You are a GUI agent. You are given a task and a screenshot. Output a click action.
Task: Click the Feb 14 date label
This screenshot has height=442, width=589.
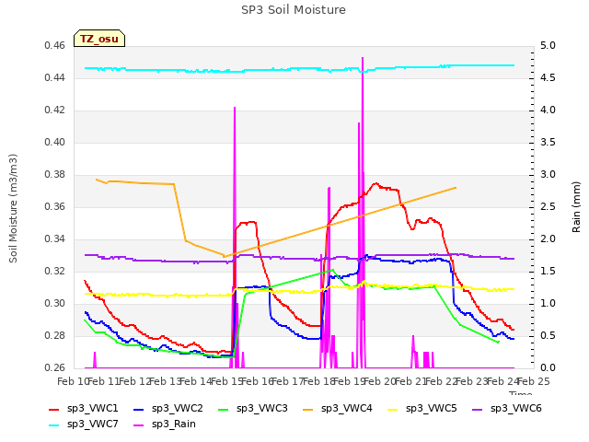click(196, 382)
